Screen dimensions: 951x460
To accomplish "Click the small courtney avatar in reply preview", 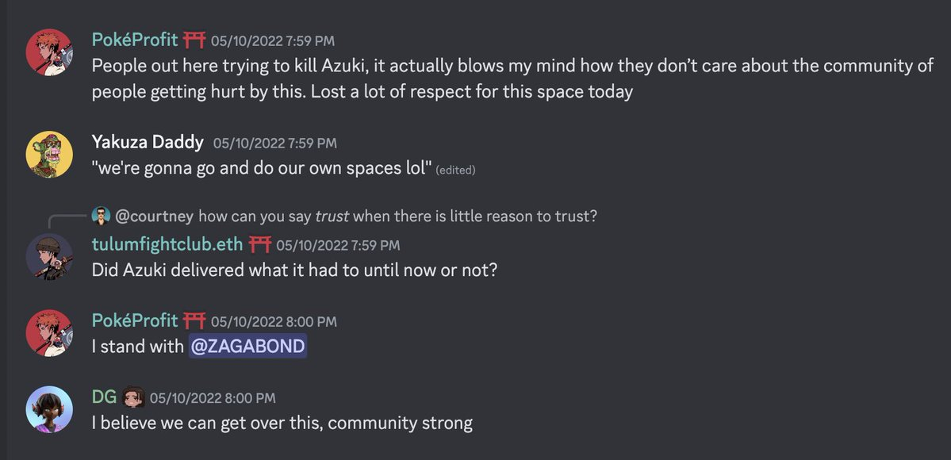I will click(x=100, y=215).
